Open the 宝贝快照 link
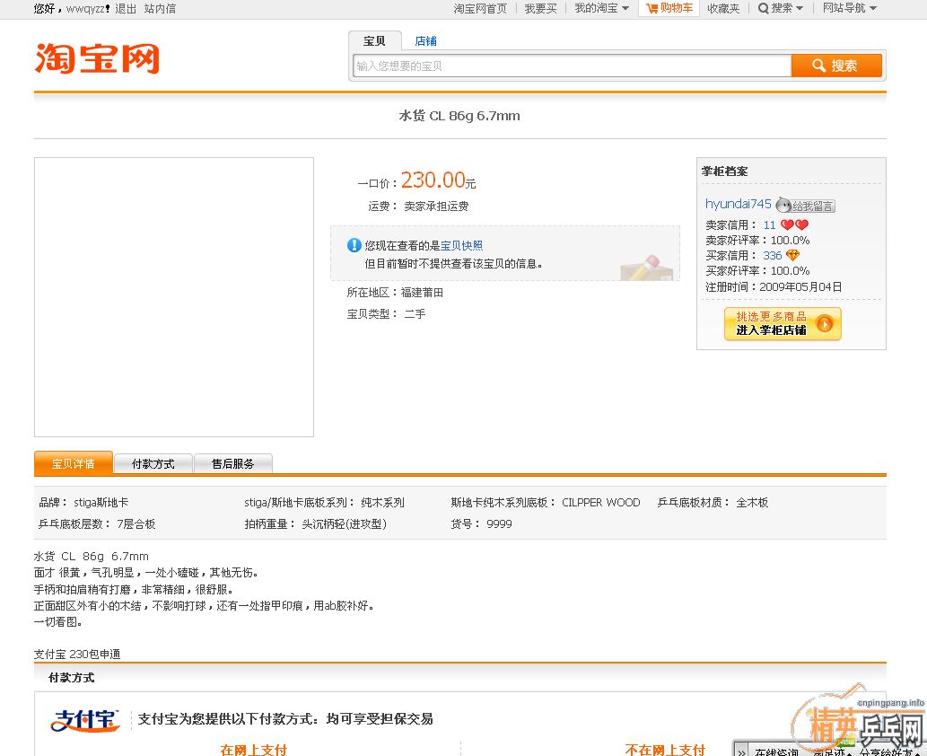Viewport: 927px width, 756px height. click(x=461, y=245)
